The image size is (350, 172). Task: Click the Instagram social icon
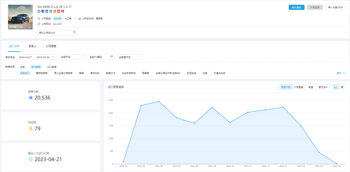(63, 11)
